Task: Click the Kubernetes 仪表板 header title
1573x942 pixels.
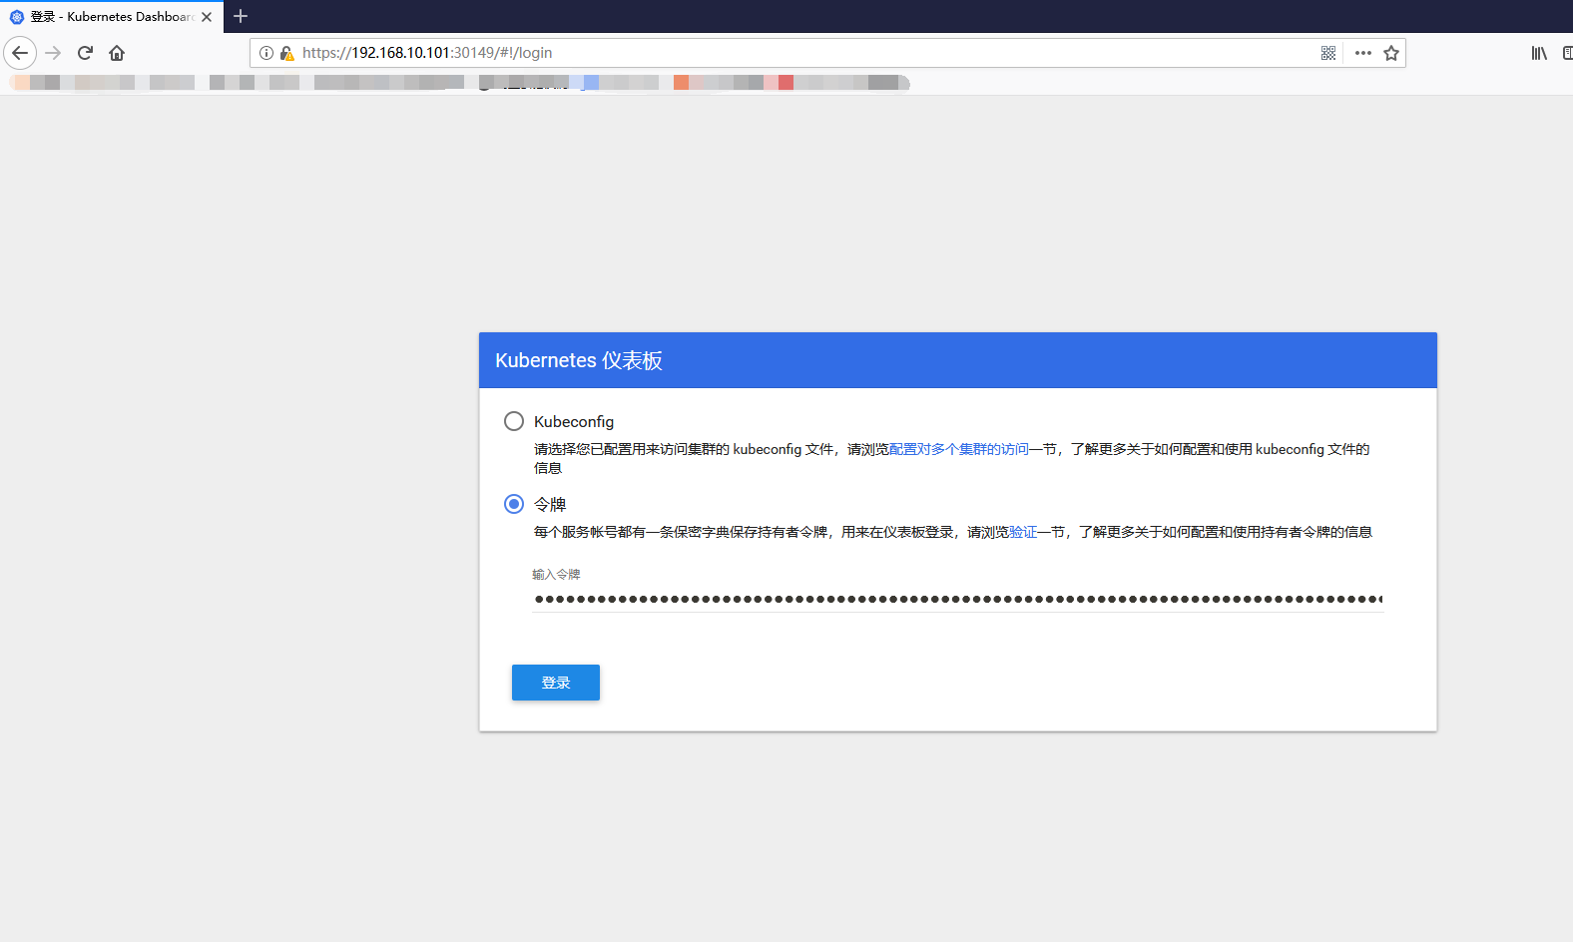Action: (x=579, y=360)
